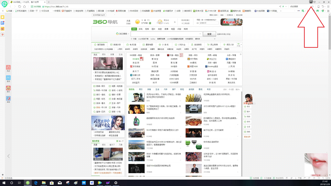Select the 资讯 search tab
The width and height of the screenshot is (331, 186).
tap(140, 29)
